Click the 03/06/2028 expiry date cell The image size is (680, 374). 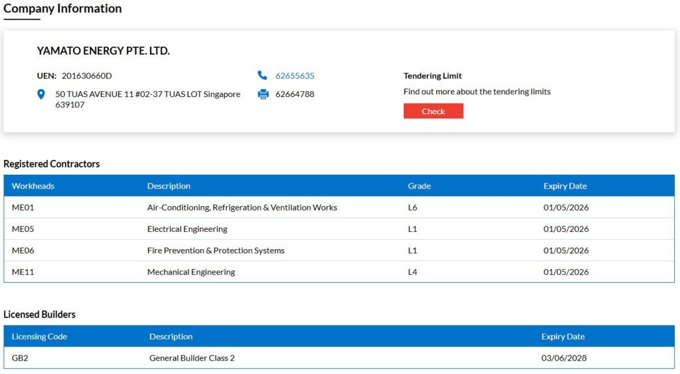coord(564,358)
